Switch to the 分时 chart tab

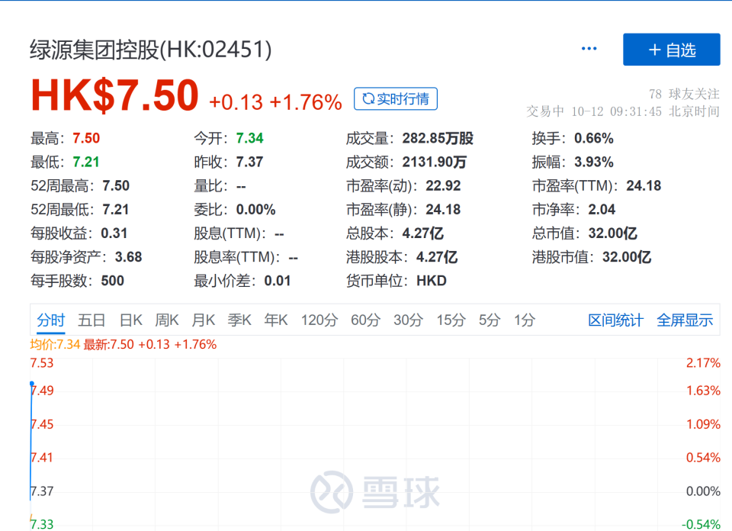pos(51,320)
